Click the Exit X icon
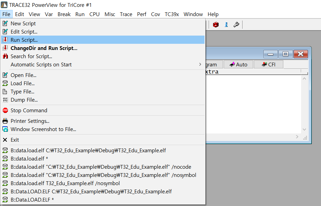The image size is (321, 206). coord(5,140)
